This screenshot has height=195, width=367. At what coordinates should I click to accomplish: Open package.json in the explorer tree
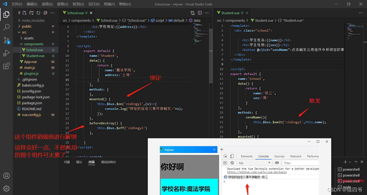pos(32,103)
